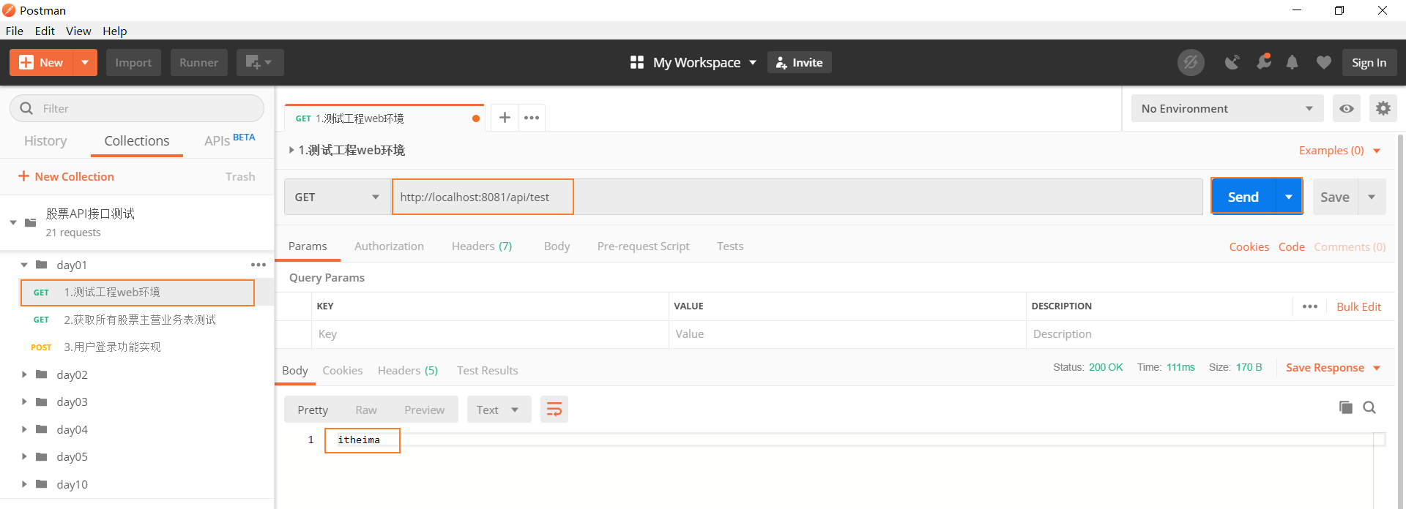Open Bulk Edit for query params
The height and width of the screenshot is (509, 1406).
(1358, 306)
